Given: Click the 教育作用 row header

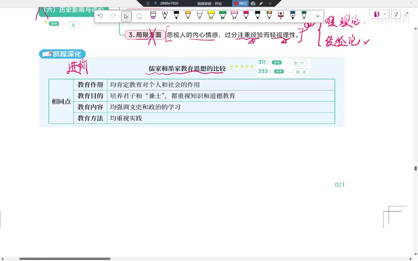Looking at the screenshot, I should click(x=90, y=85).
